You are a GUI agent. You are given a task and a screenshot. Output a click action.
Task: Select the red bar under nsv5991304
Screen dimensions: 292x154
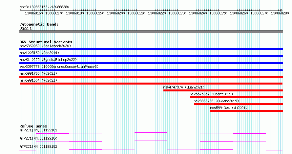pos(247,111)
